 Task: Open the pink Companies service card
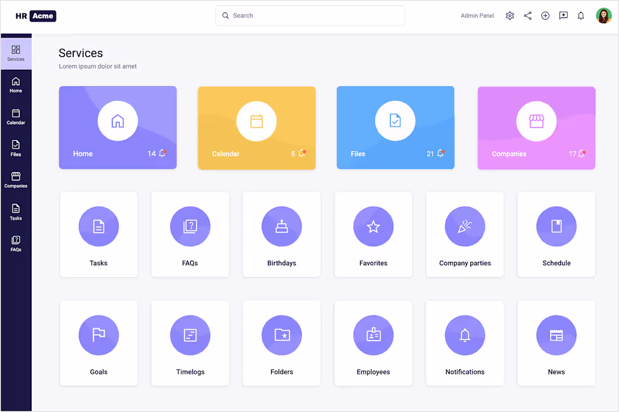click(x=536, y=128)
